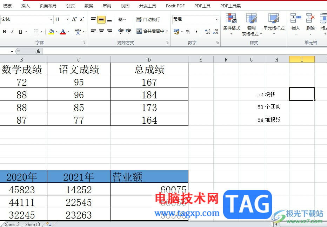
Task: Toggle italic formatting
Action: [x=12, y=32]
